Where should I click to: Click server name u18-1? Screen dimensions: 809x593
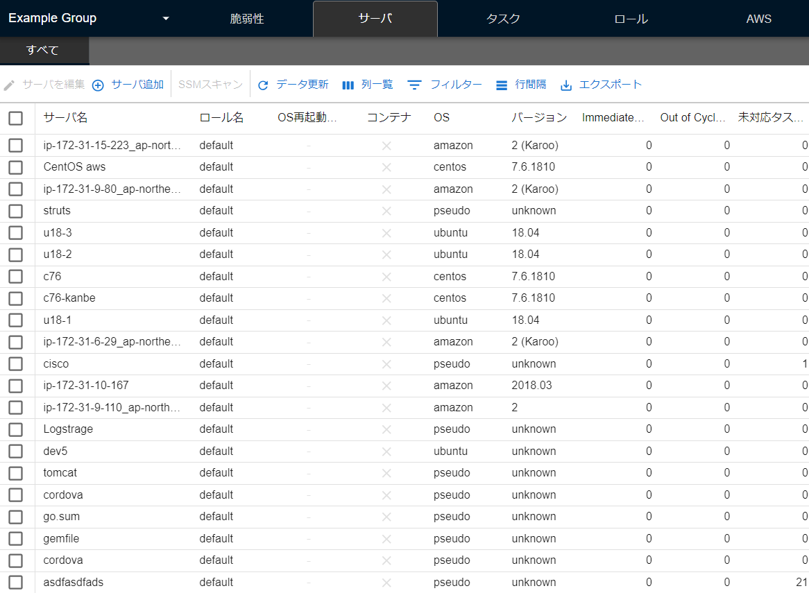pyautogui.click(x=58, y=320)
